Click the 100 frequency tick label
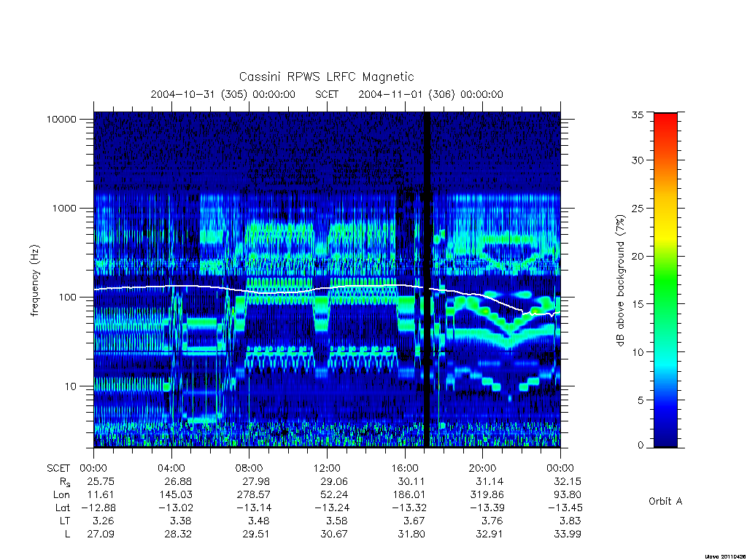This screenshot has width=747, height=560. [66, 297]
